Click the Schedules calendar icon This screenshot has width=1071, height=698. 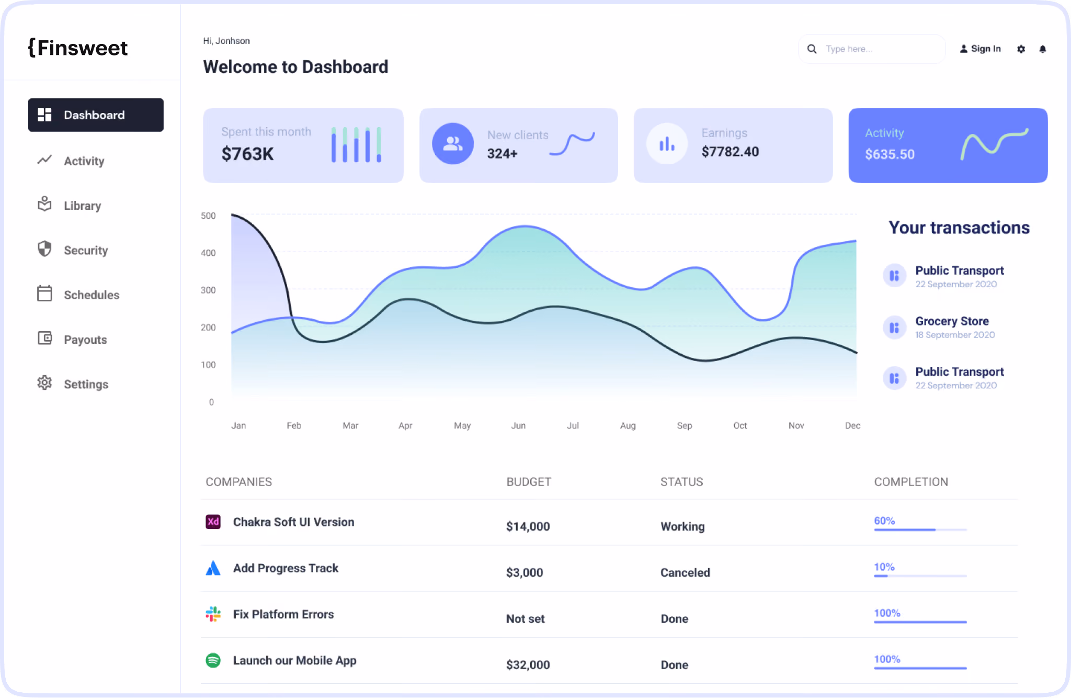coord(45,293)
